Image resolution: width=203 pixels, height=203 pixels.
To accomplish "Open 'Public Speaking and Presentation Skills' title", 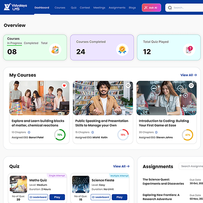I will click(x=101, y=123).
